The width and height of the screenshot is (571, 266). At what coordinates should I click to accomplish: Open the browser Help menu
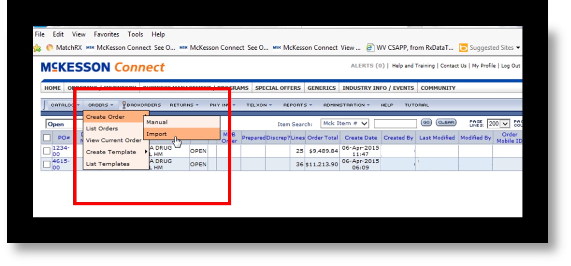pyautogui.click(x=158, y=34)
